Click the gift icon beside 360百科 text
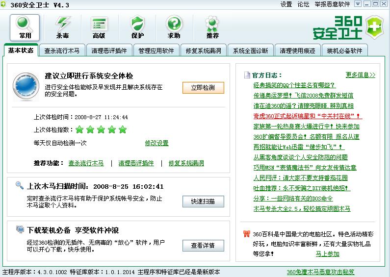390x277 pixels. (x=246, y=234)
